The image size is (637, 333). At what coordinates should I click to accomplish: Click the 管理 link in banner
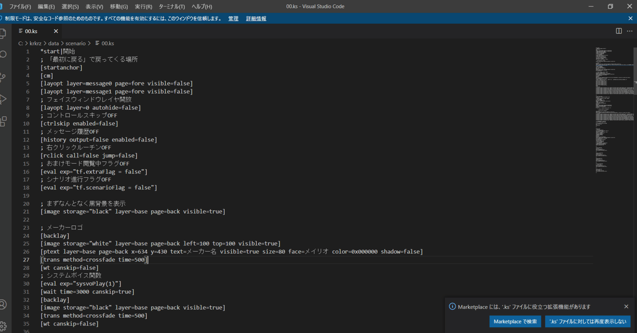coord(233,18)
